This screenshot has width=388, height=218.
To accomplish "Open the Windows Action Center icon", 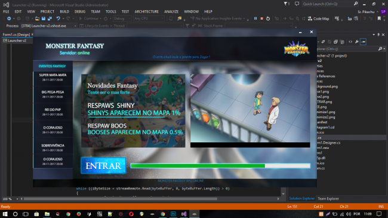I will point(379,214).
